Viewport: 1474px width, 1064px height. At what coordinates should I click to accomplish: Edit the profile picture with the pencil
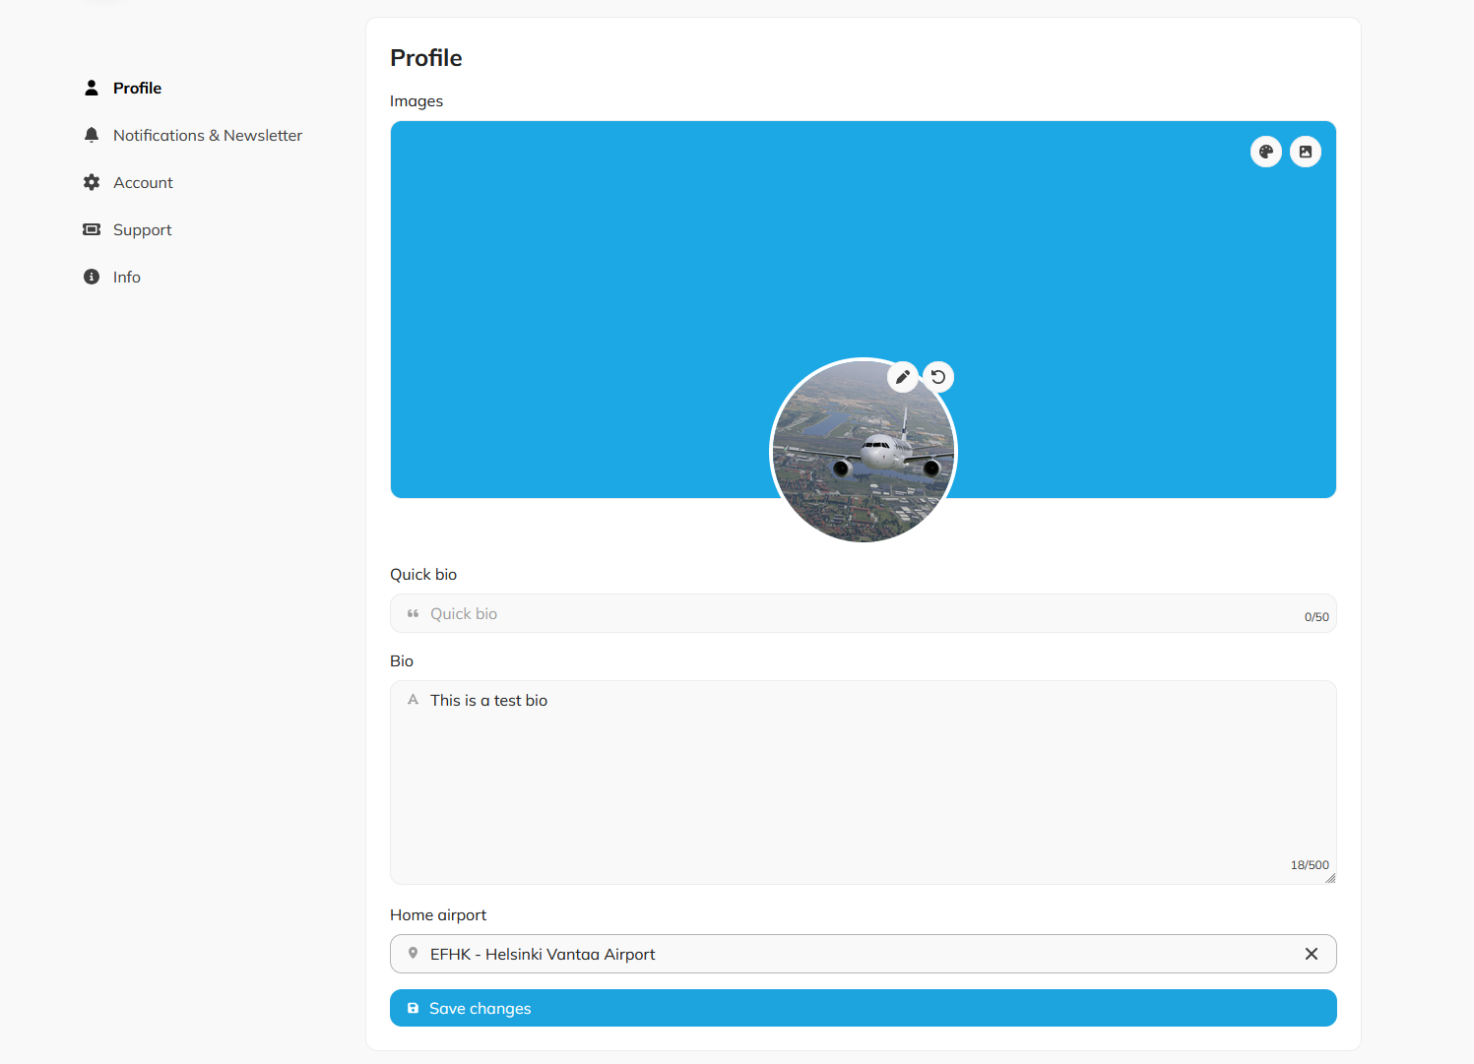click(x=903, y=376)
